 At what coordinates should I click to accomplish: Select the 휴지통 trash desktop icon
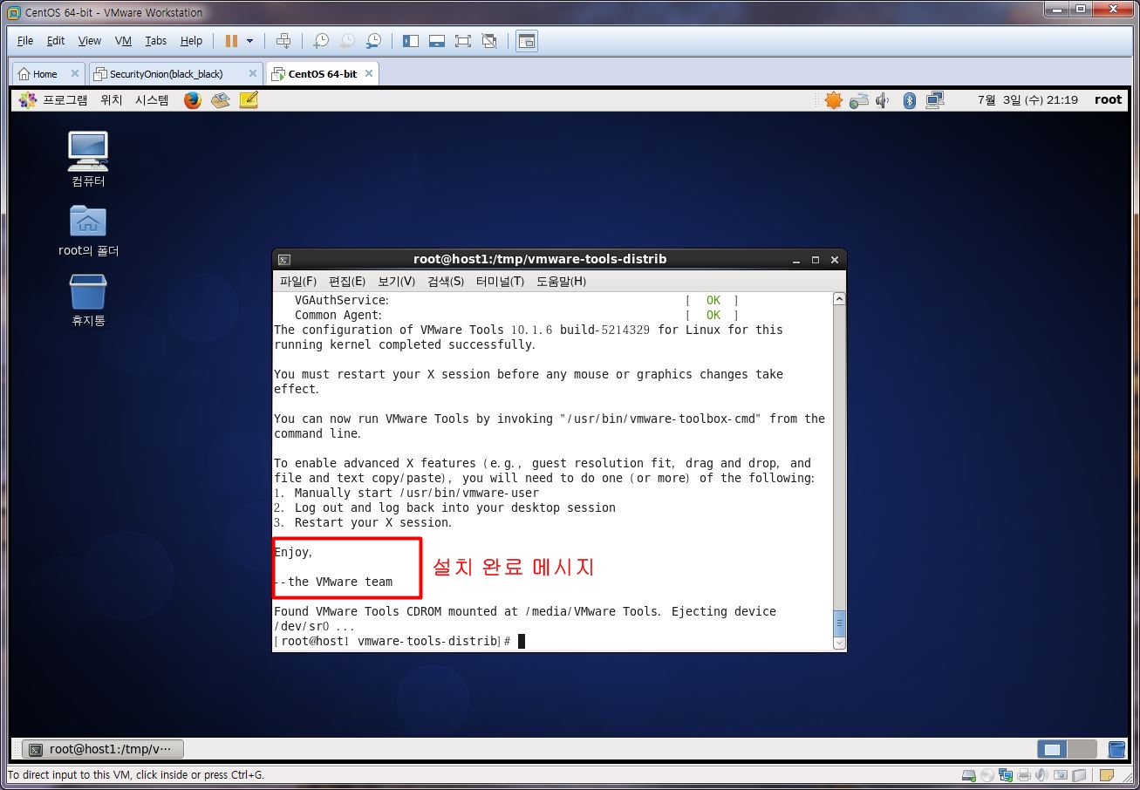88,301
